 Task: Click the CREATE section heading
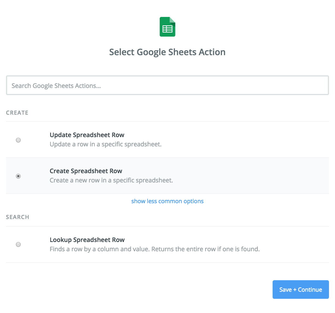click(x=17, y=113)
